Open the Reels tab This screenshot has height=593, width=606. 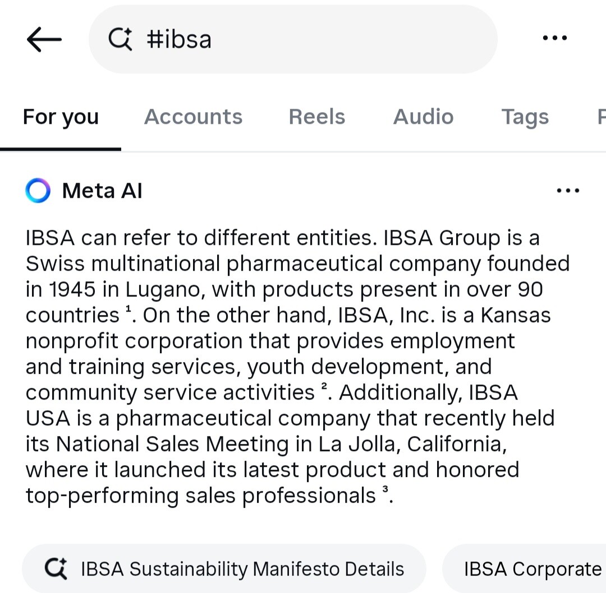[x=316, y=117]
